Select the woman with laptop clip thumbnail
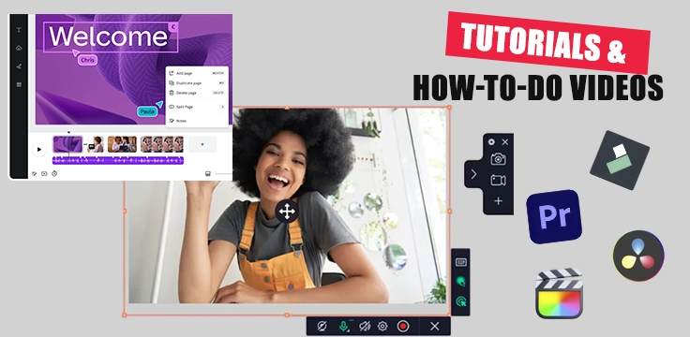Viewport: 690px width, 337px height. (x=96, y=144)
